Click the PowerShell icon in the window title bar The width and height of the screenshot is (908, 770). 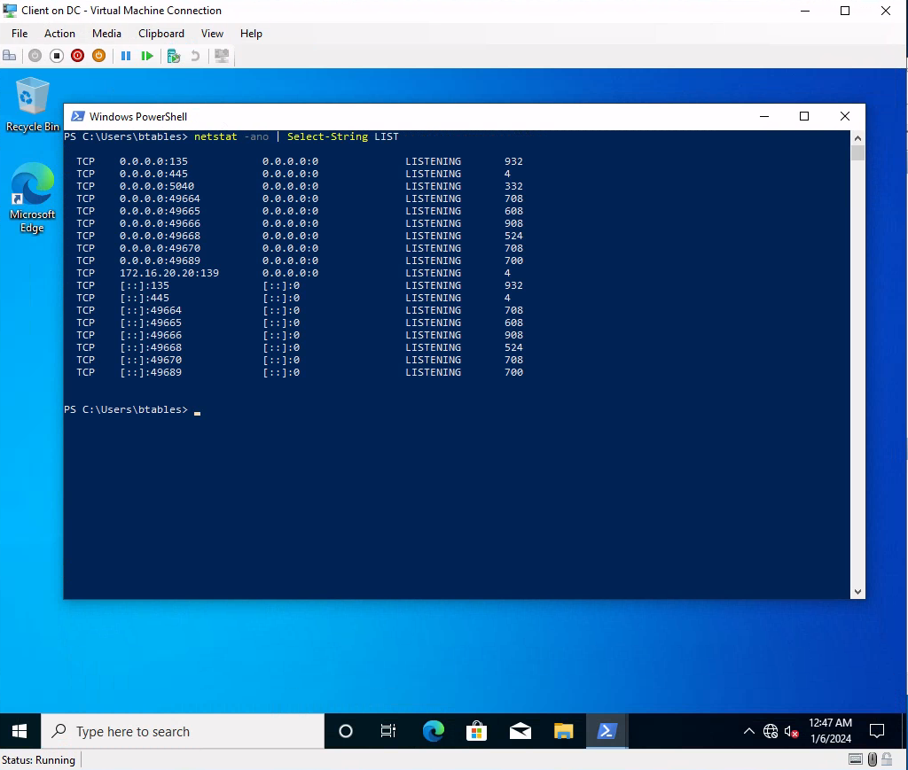(78, 116)
